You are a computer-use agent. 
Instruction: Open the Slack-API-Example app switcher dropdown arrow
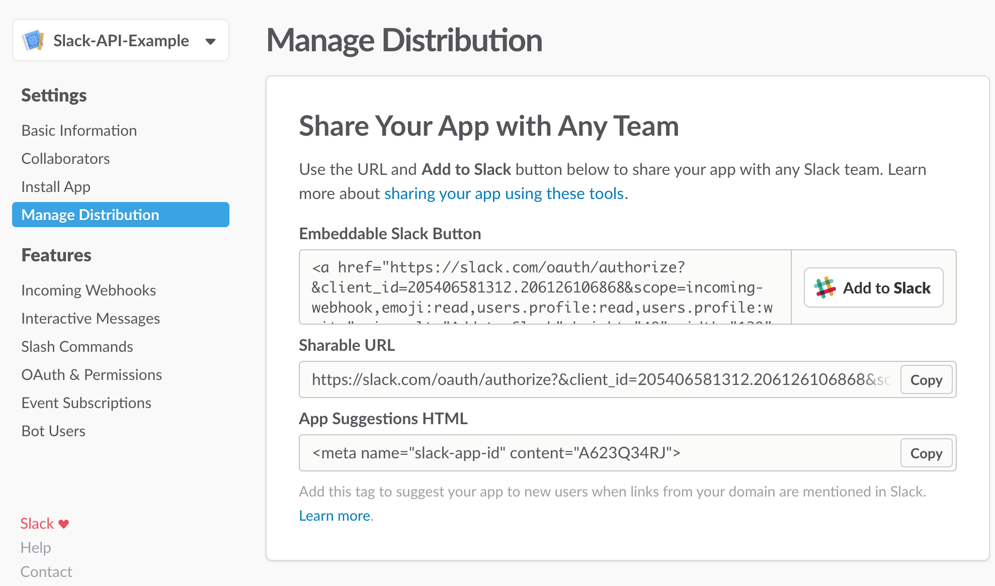point(211,41)
